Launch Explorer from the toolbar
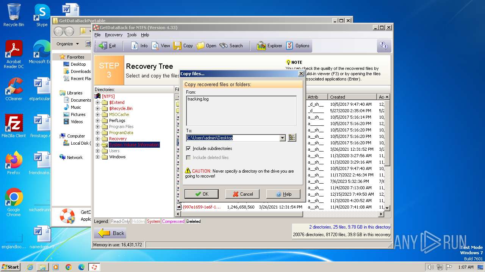The height and width of the screenshot is (272, 485). coord(269,46)
